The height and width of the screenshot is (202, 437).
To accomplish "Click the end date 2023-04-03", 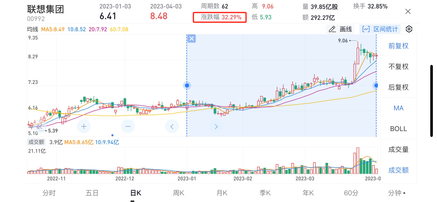I will [x=166, y=6].
